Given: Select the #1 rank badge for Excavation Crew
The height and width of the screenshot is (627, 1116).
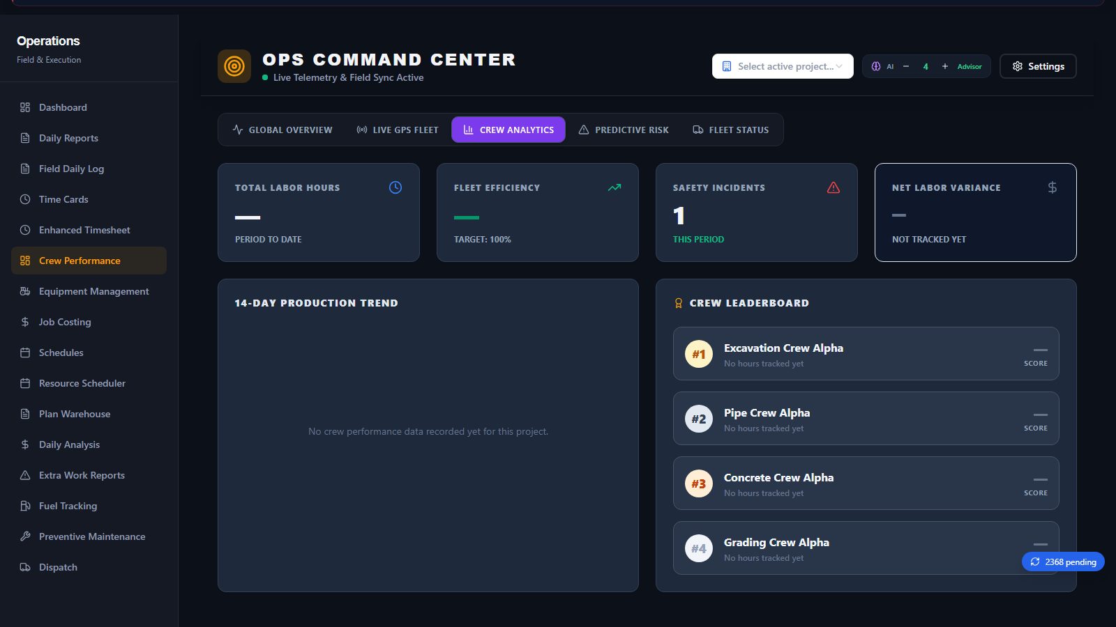Looking at the screenshot, I should [699, 354].
